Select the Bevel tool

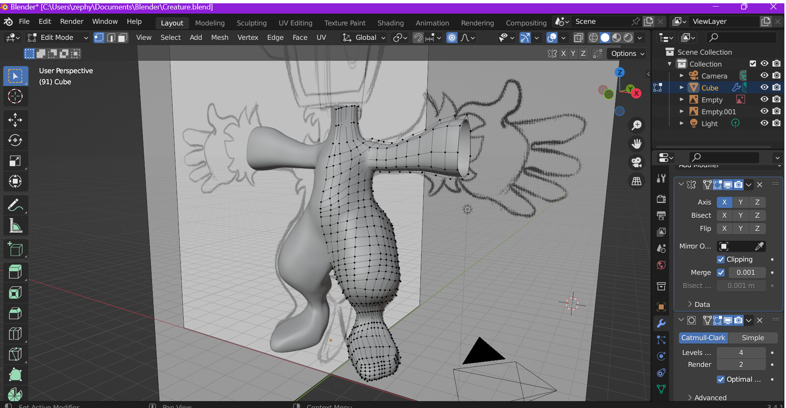(15, 313)
